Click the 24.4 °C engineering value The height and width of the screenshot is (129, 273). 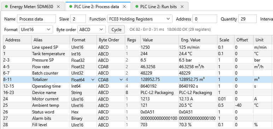click(x=198, y=54)
